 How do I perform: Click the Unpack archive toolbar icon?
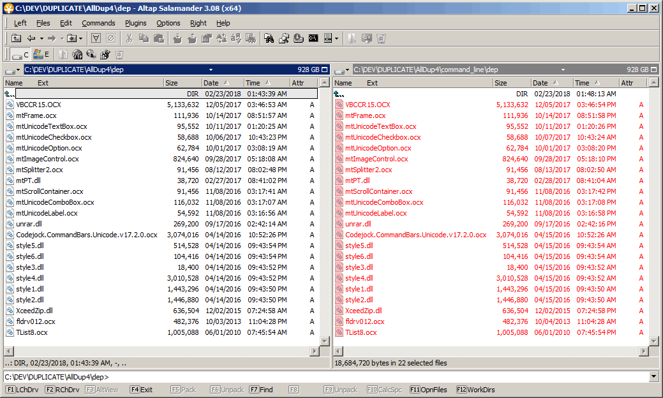tap(192, 38)
